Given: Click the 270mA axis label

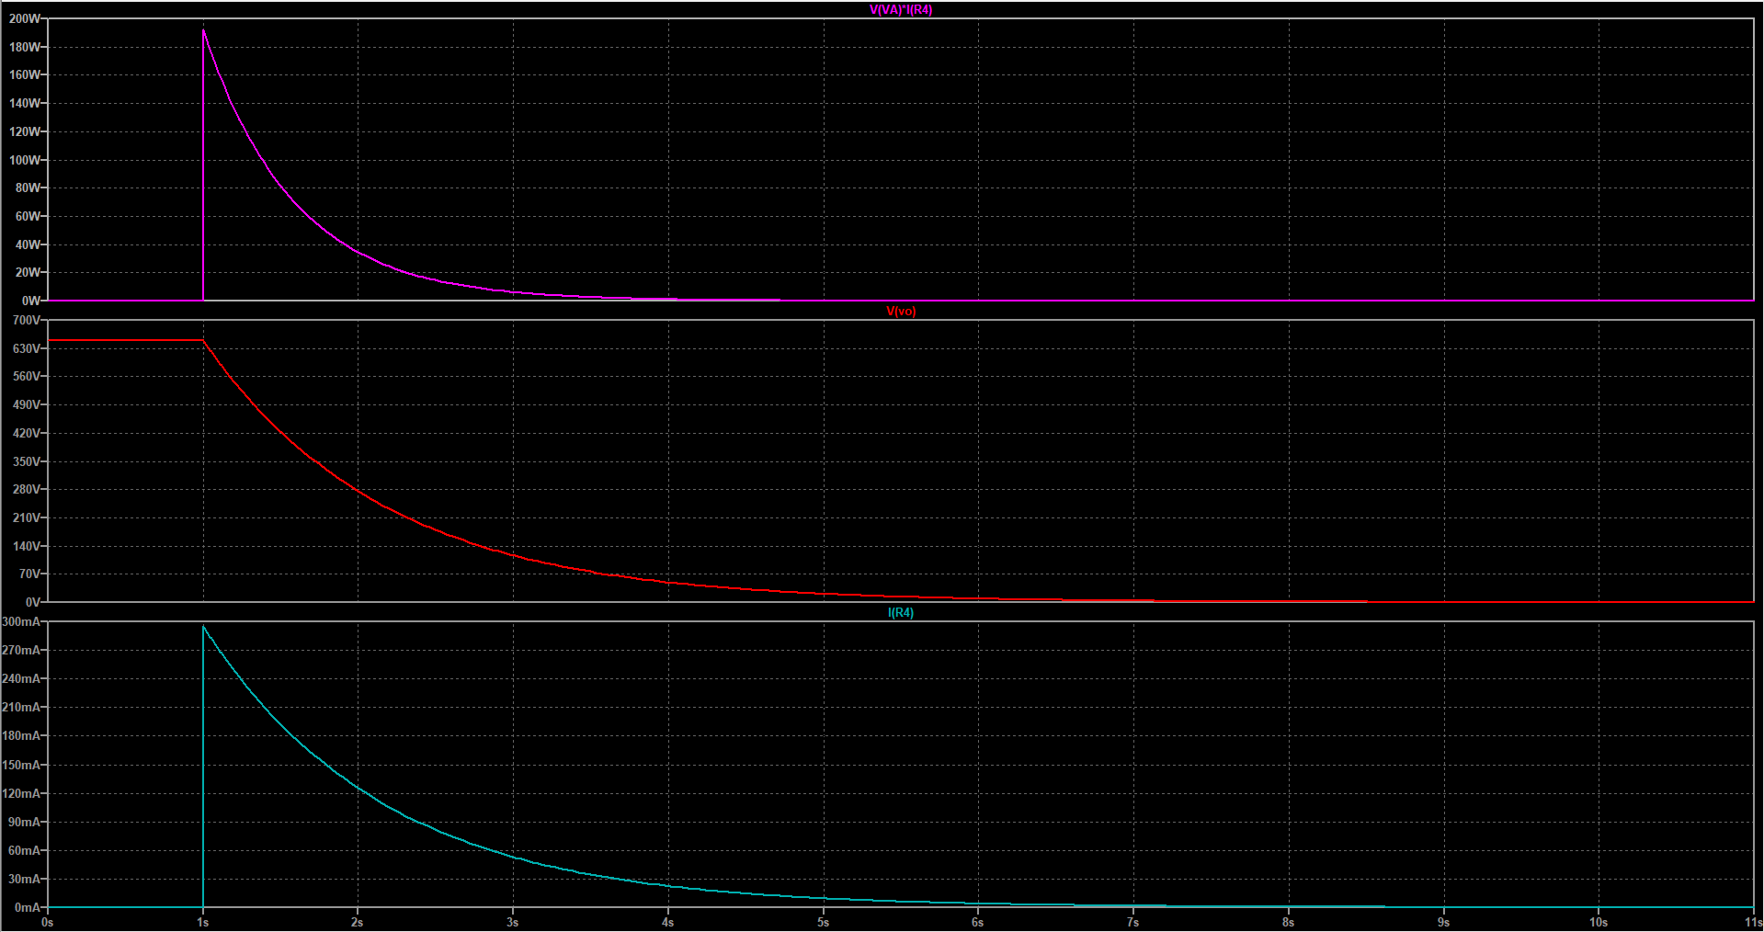Looking at the screenshot, I should pos(21,650).
